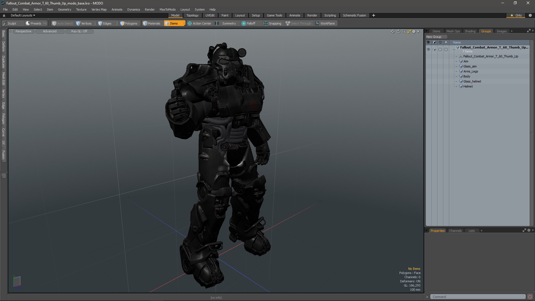Select the Glass_helmet mesh item
This screenshot has height=301, width=535.
[472, 81]
